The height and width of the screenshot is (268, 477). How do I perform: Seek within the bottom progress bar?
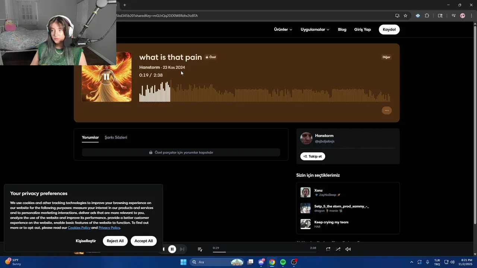pyautogui.click(x=264, y=252)
